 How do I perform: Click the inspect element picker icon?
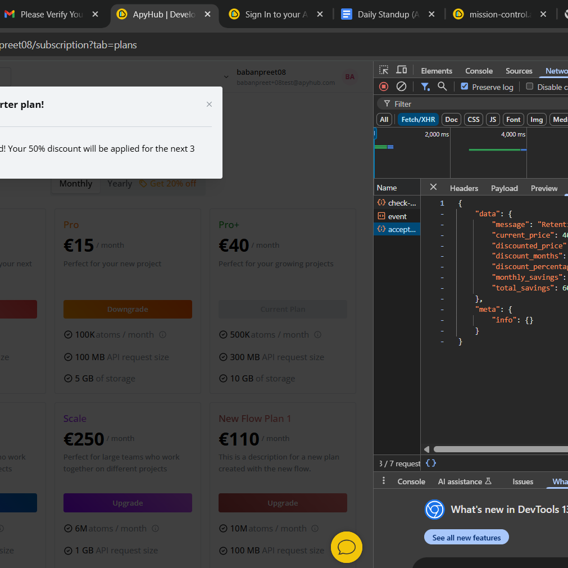coord(384,70)
